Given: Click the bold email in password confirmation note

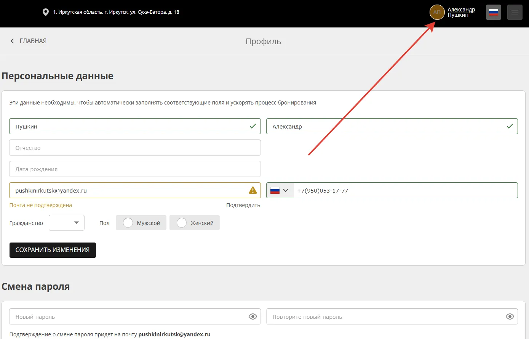Looking at the screenshot, I should coord(174,334).
